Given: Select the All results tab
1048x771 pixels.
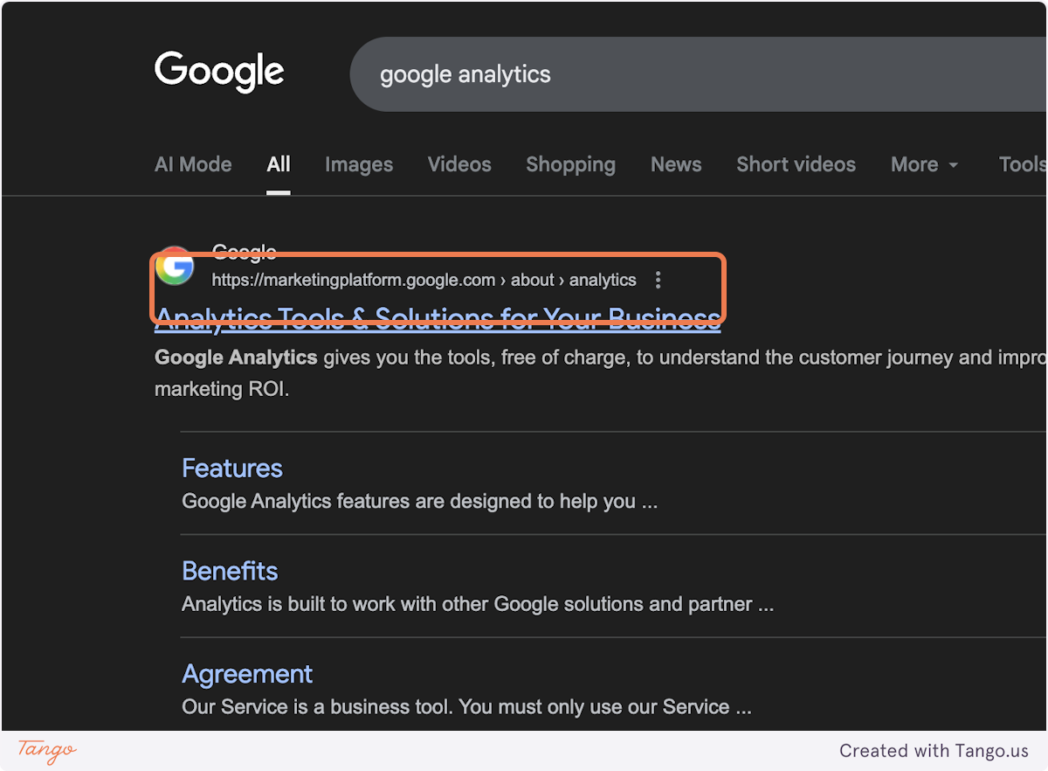Looking at the screenshot, I should click(x=278, y=164).
